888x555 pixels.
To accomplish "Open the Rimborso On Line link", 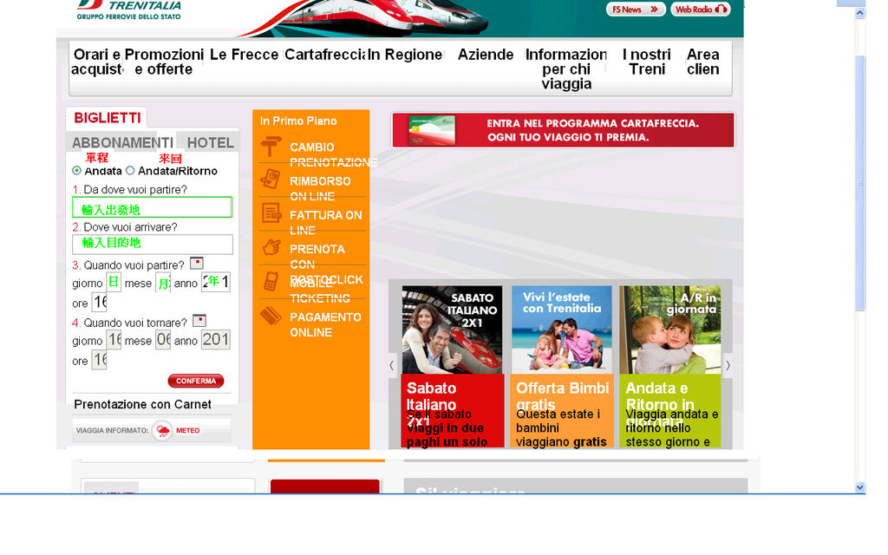I will (x=320, y=188).
